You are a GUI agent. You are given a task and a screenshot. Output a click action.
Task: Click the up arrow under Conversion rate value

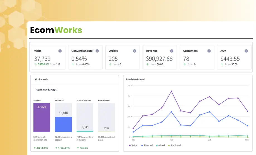point(73,64)
